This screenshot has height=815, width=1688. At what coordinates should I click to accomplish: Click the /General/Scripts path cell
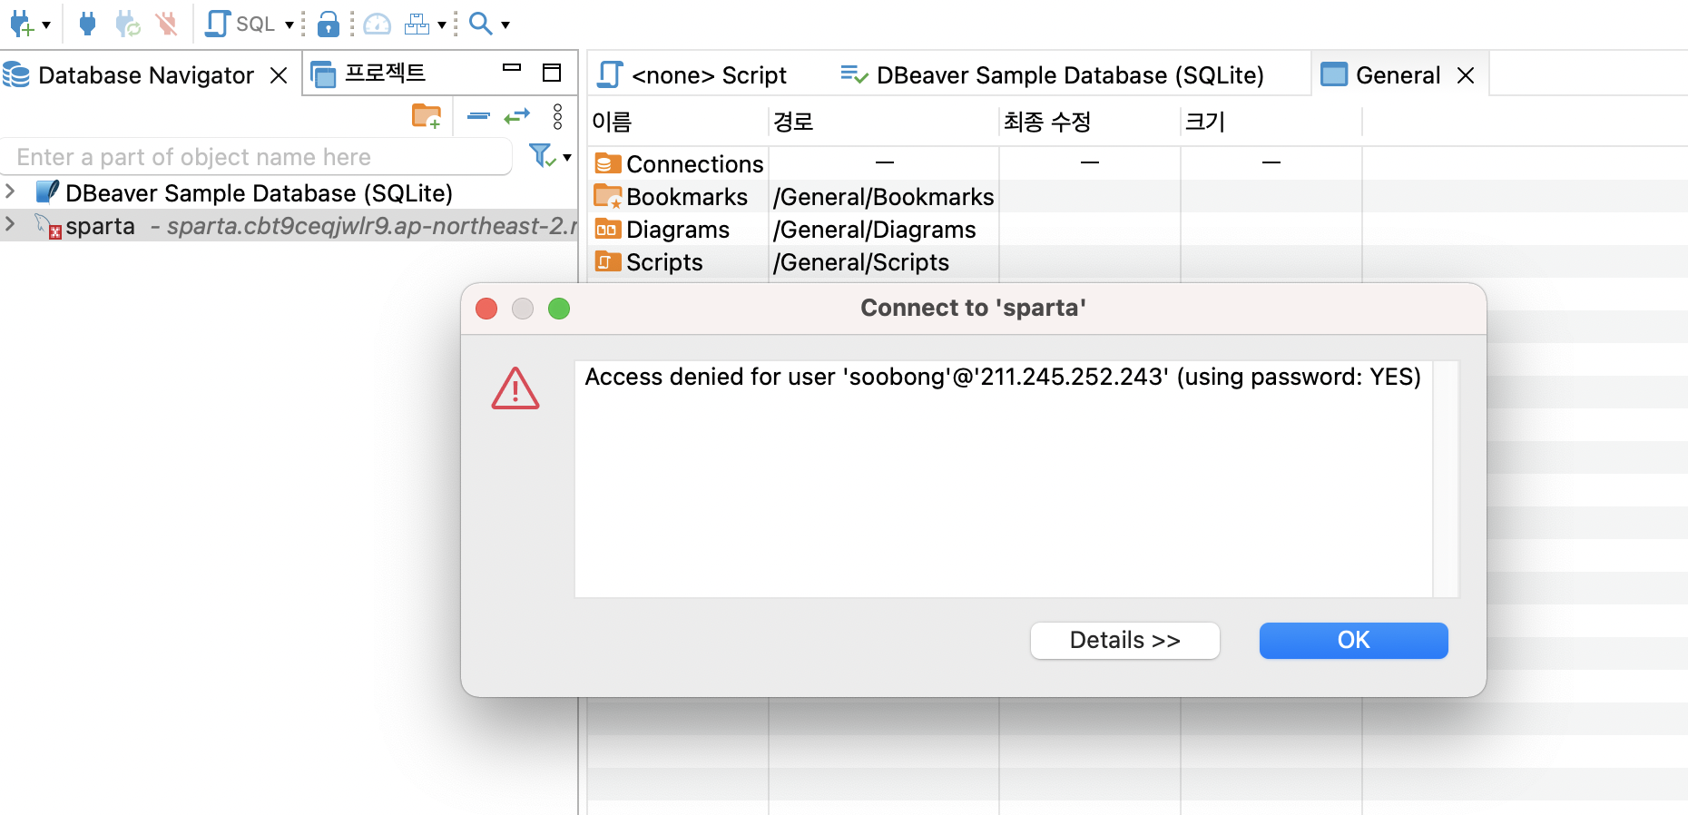coord(861,262)
